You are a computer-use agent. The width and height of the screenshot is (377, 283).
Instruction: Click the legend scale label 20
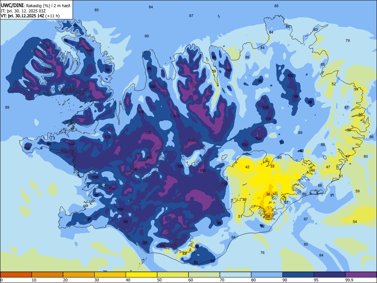point(65,280)
